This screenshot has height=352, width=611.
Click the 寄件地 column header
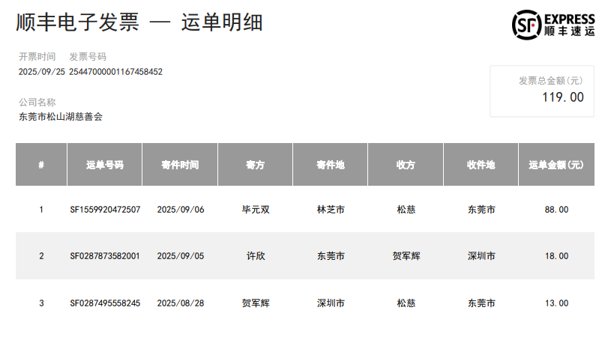331,165
